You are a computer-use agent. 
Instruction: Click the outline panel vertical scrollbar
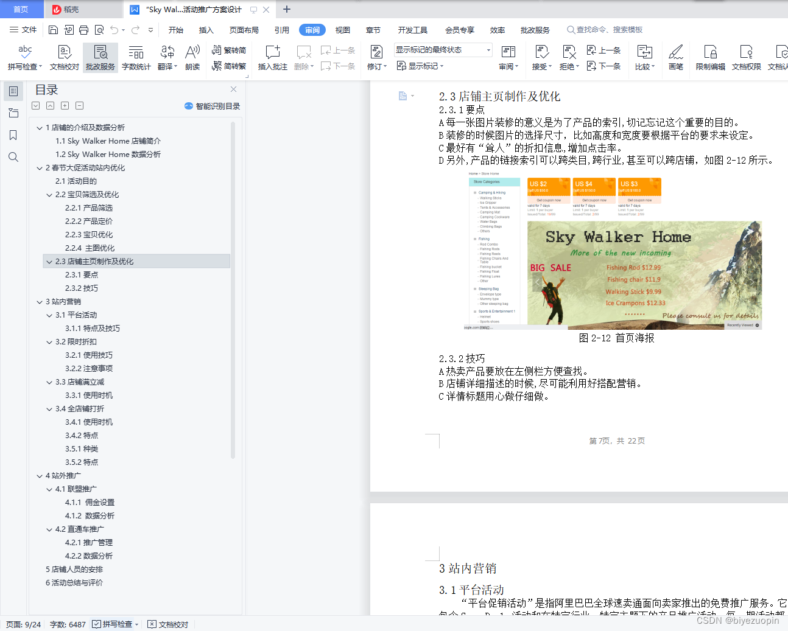coord(233,290)
